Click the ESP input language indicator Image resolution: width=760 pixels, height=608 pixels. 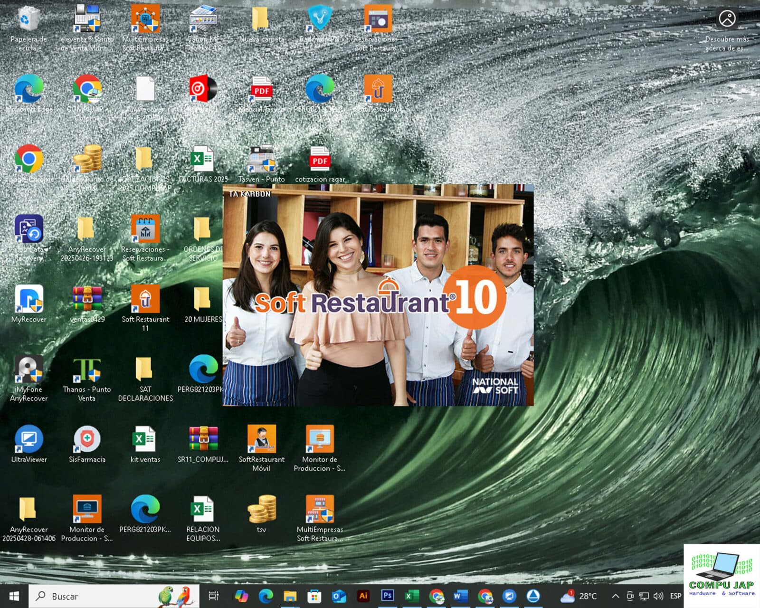pyautogui.click(x=675, y=596)
